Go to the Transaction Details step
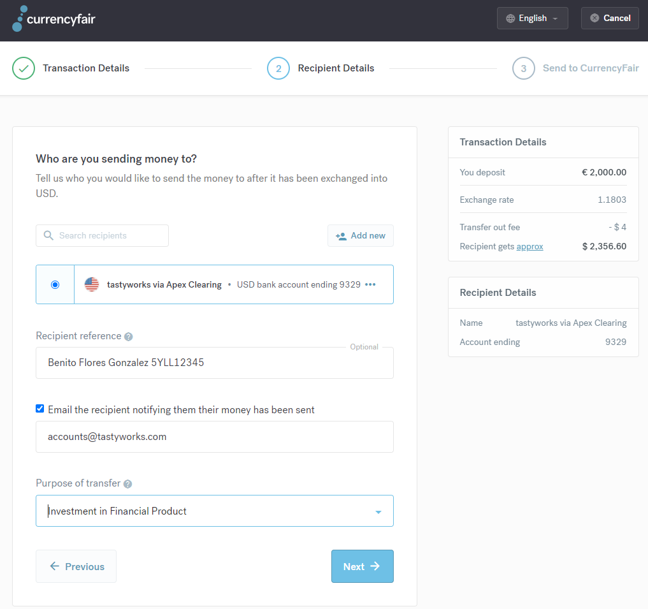Image resolution: width=648 pixels, height=609 pixels. 86,68
